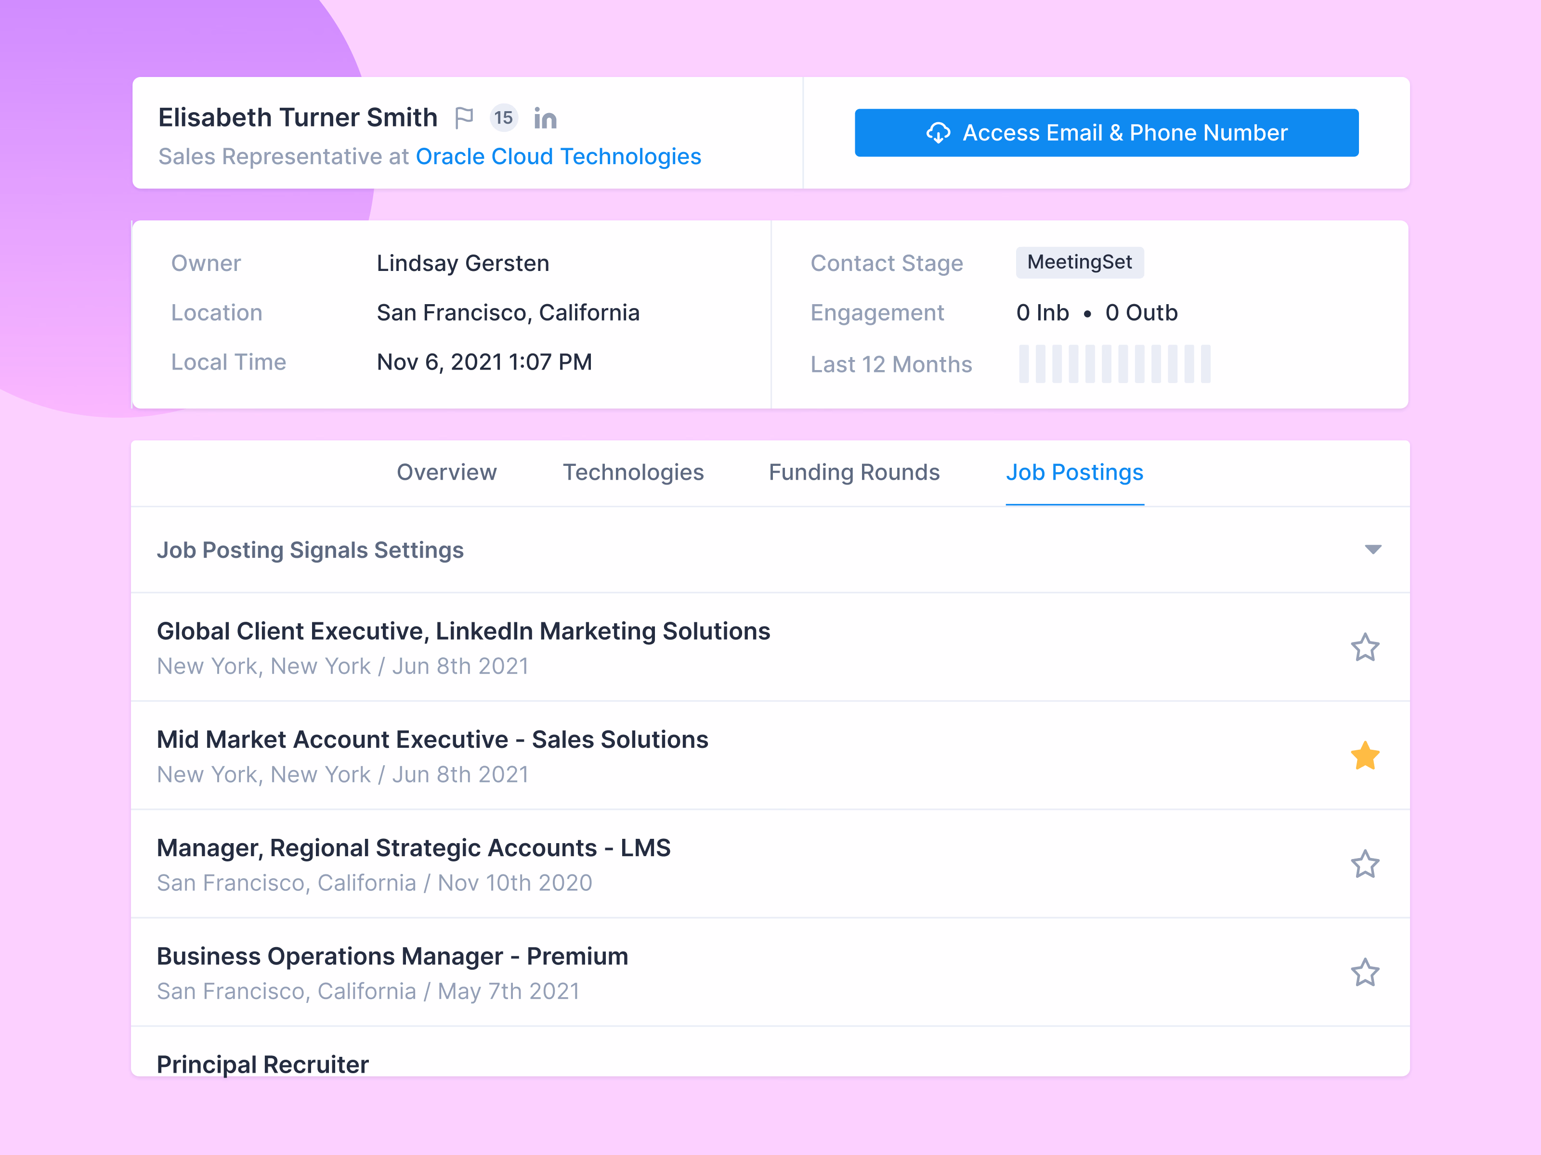The height and width of the screenshot is (1155, 1541).
Task: Unstar the Mid Market Account Executive posting
Action: pos(1365,756)
